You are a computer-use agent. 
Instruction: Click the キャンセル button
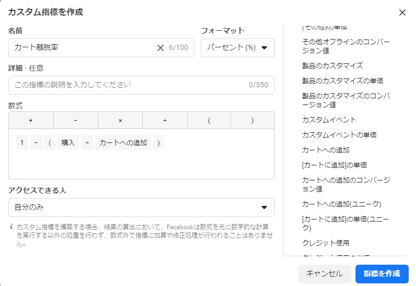pyautogui.click(x=324, y=274)
